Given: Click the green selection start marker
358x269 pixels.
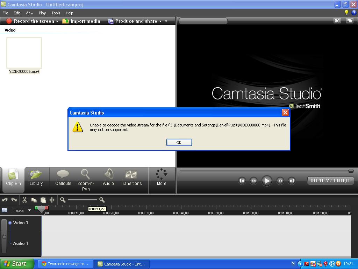Looking at the screenshot, I should click(x=36, y=208).
